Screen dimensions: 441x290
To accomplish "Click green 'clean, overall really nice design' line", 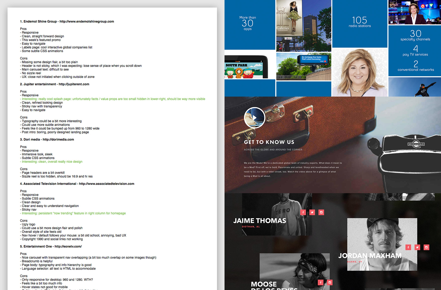I will click(x=51, y=162).
